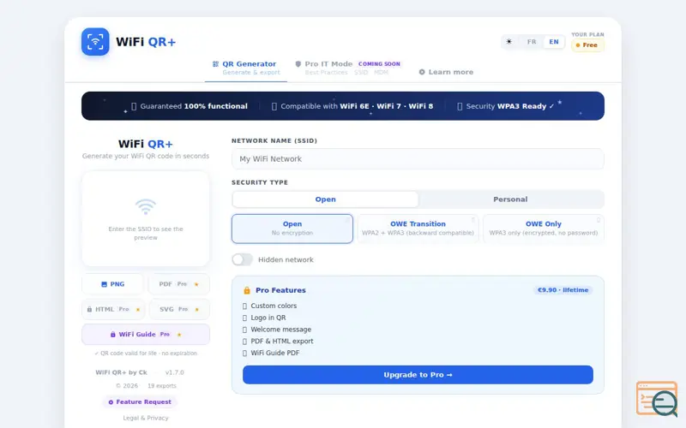
Task: Click the star on WiFi Guide button
Action: tap(179, 335)
